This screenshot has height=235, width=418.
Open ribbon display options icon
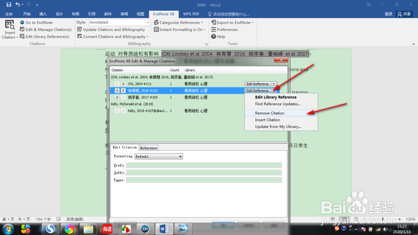click(x=368, y=5)
